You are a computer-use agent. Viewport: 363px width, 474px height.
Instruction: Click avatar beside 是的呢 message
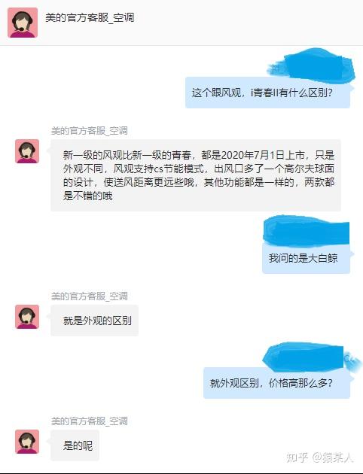tap(27, 442)
